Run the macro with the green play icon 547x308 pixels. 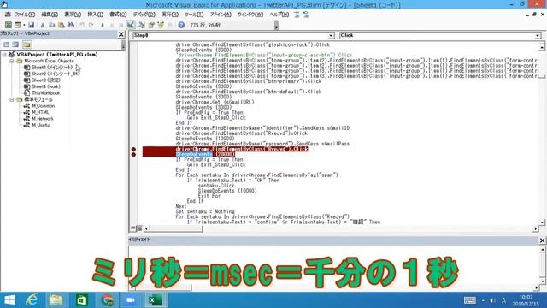[103, 25]
